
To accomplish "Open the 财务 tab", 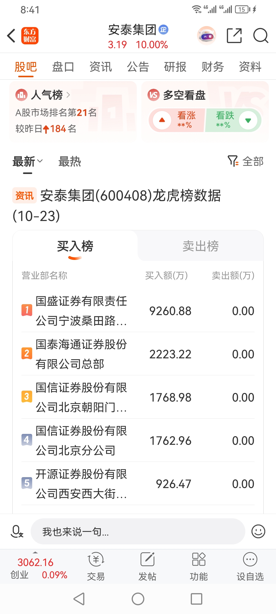I will pyautogui.click(x=213, y=67).
